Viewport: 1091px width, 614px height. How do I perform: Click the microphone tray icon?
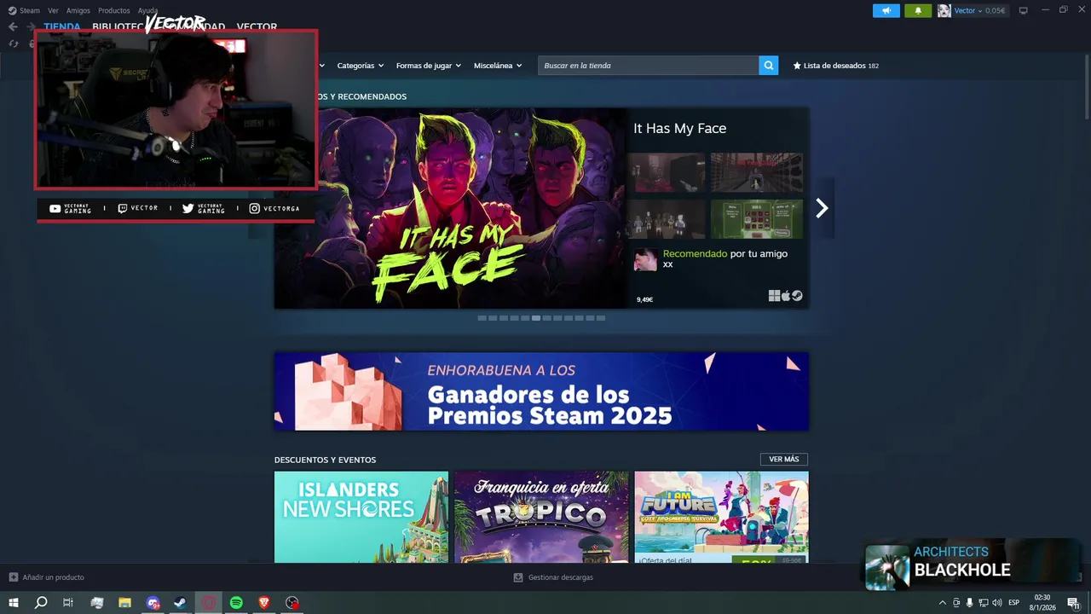pyautogui.click(x=969, y=603)
